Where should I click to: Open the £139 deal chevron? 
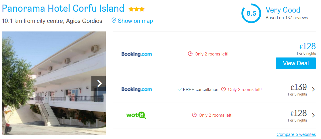[x=314, y=89]
